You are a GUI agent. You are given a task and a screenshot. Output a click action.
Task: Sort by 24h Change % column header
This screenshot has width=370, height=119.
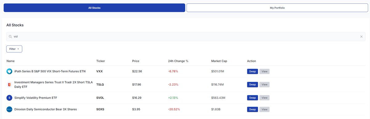click(178, 61)
